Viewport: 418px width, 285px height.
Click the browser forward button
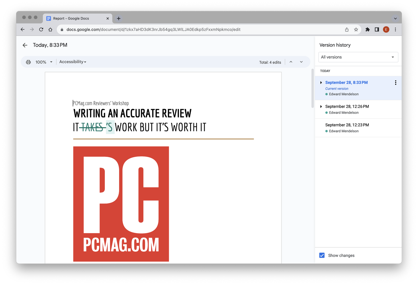[32, 29]
